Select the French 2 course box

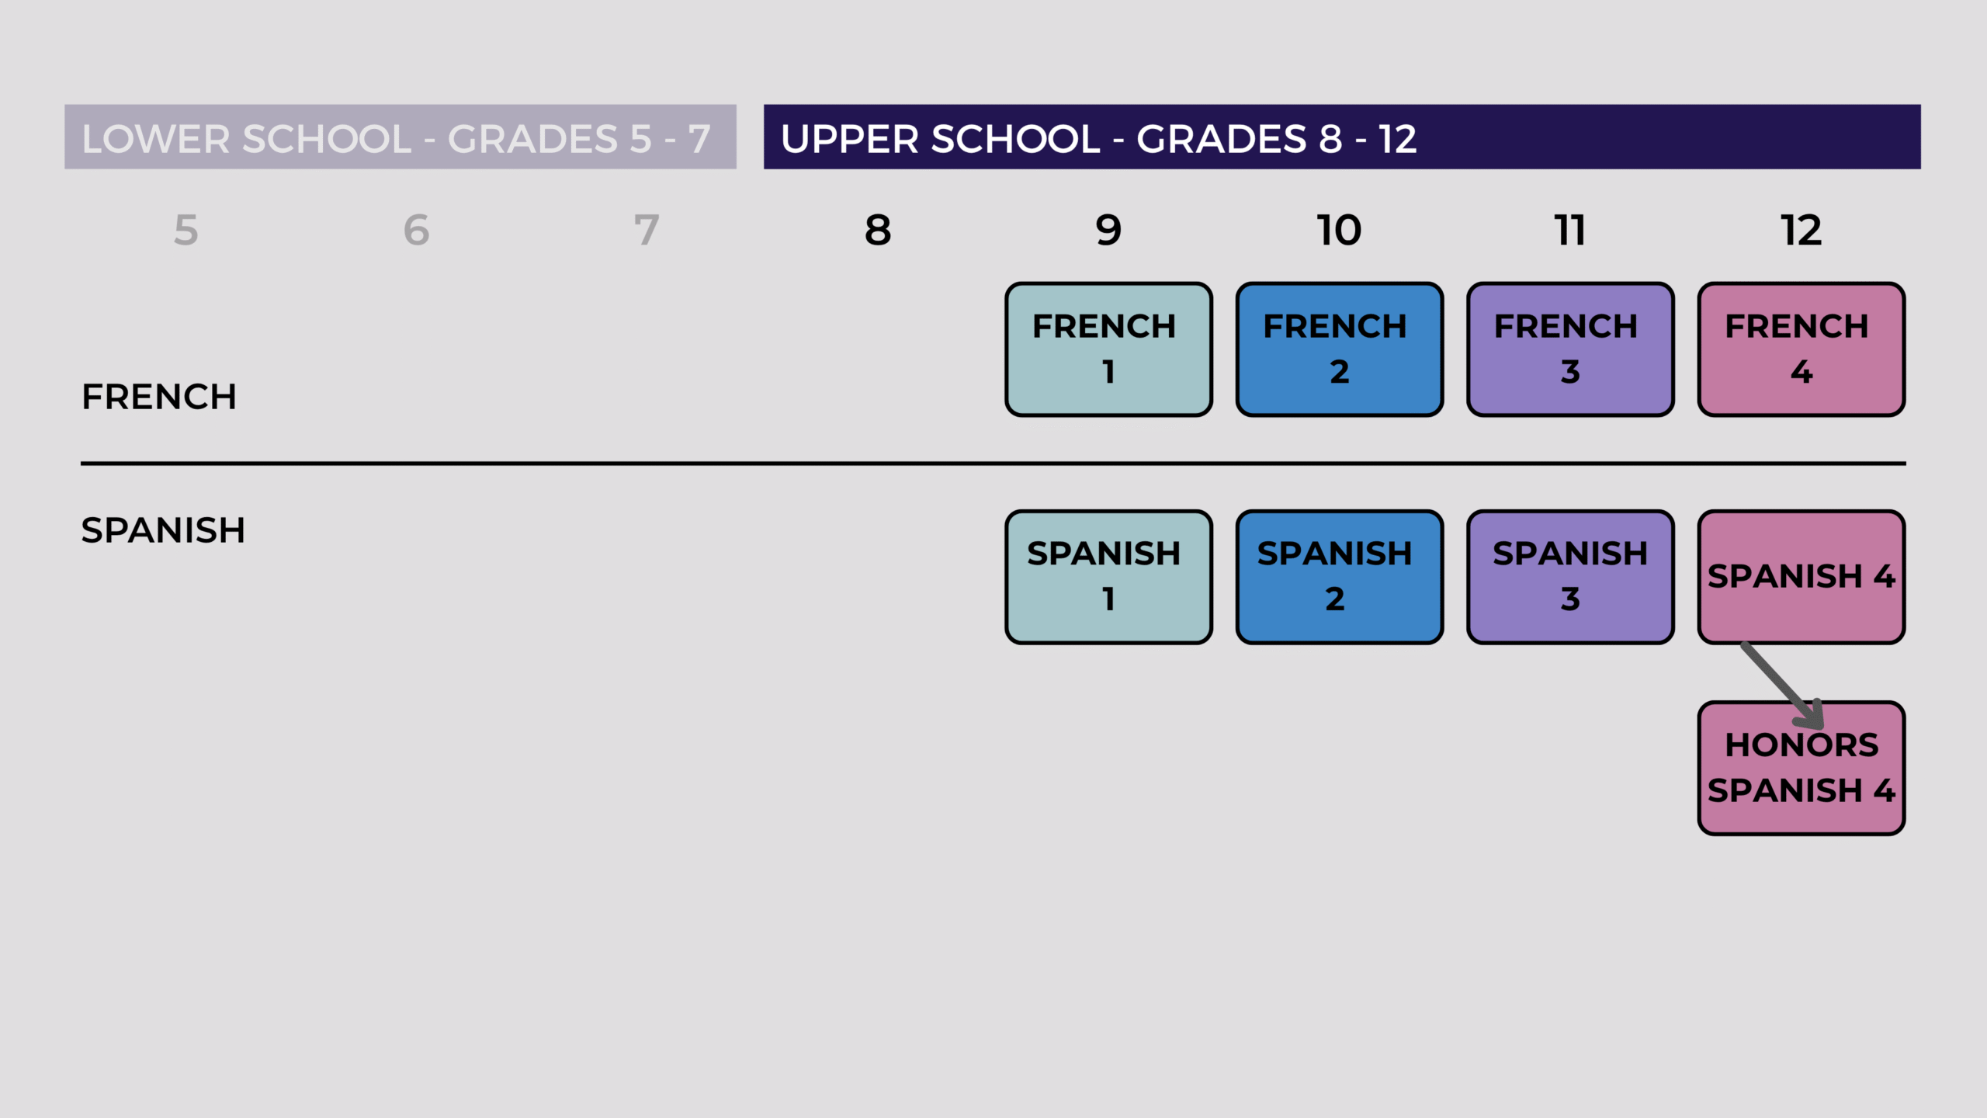point(1340,349)
